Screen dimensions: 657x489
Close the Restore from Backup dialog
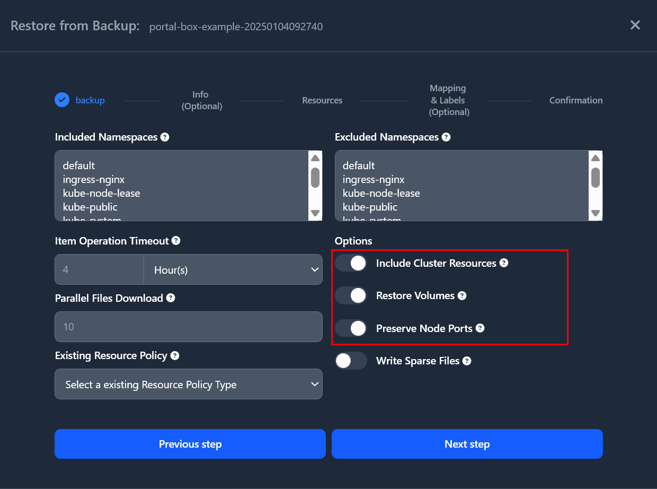tap(635, 25)
